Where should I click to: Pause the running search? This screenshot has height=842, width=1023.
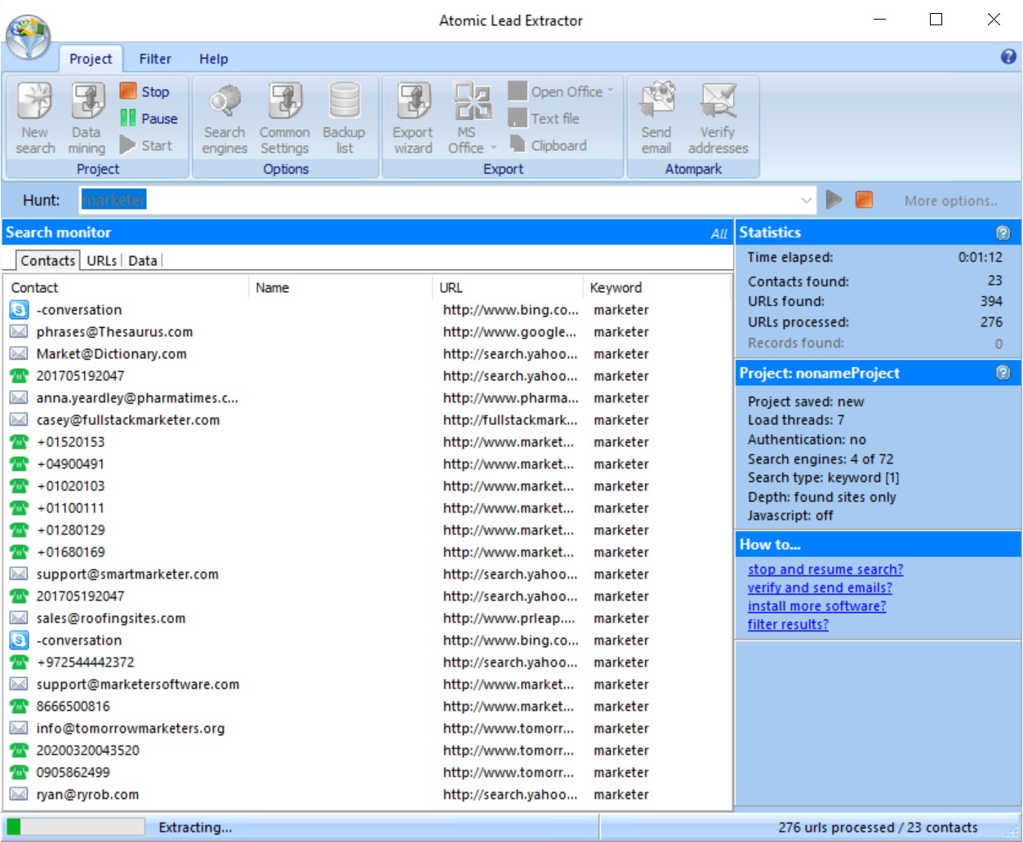pyautogui.click(x=149, y=118)
